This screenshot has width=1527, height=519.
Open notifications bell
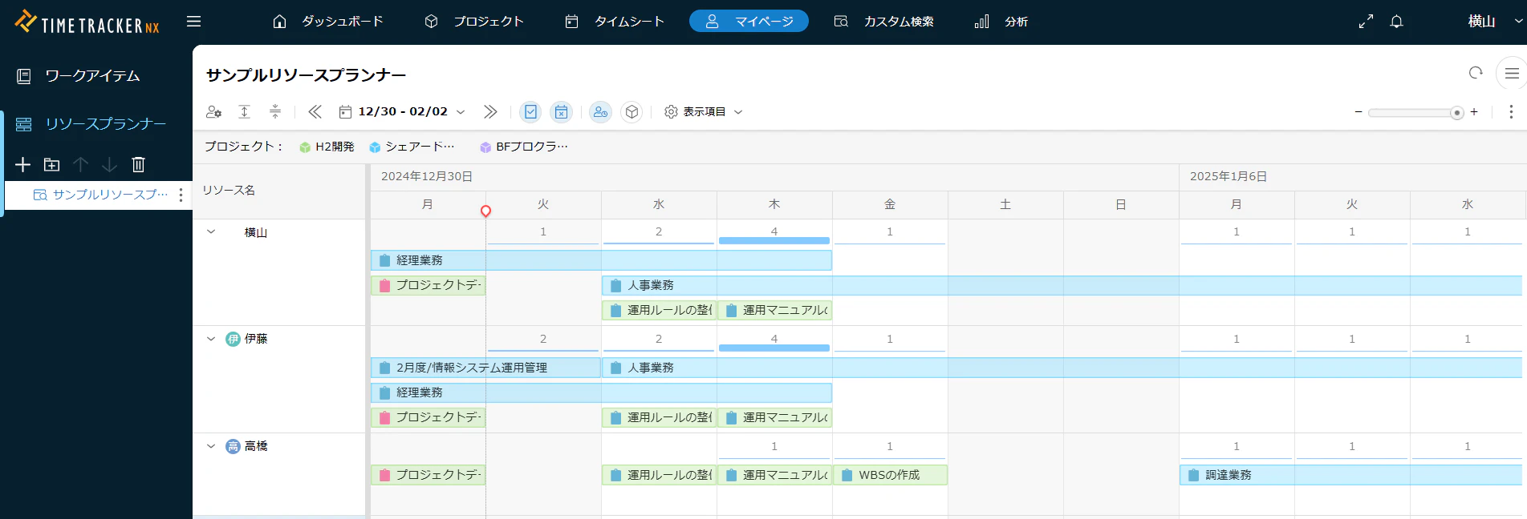tap(1396, 22)
